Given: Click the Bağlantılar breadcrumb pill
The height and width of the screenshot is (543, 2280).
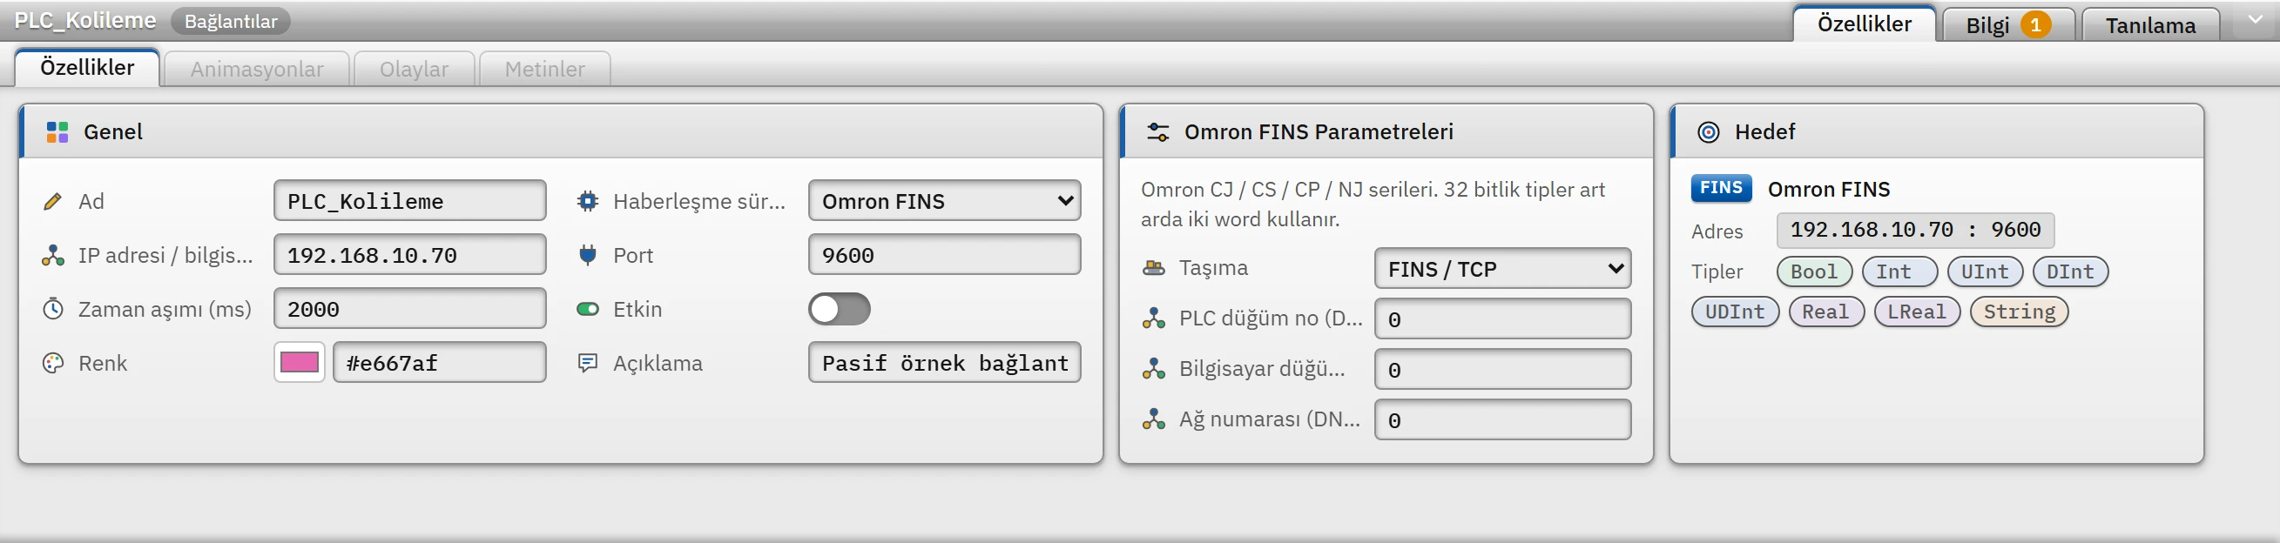Looking at the screenshot, I should (x=230, y=21).
